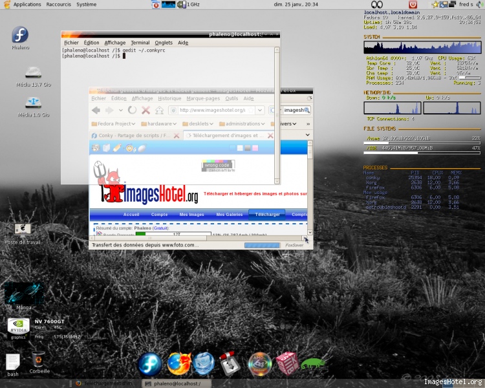Launch Firefox from the bottom dock
This screenshot has width=485, height=388.
[x=178, y=364]
